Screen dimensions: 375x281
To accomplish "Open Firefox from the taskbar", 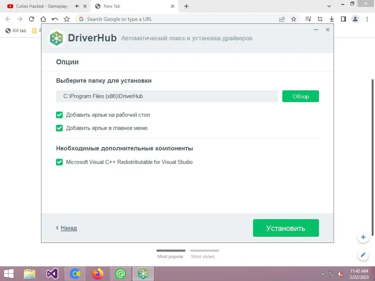I will [x=97, y=274].
